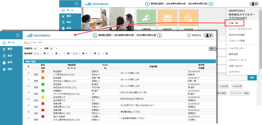Click green color tag in row 34
This screenshot has height=125, width=262.
43,84
